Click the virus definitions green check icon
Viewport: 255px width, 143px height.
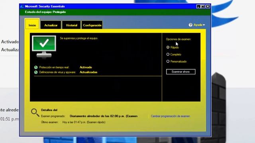[x=36, y=72]
